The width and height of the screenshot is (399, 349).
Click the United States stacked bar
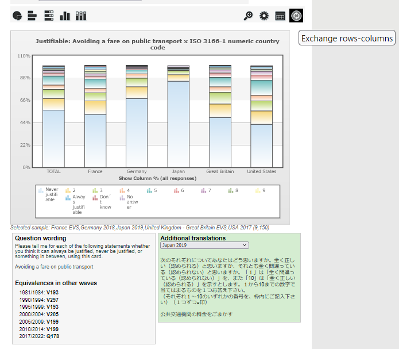click(262, 116)
